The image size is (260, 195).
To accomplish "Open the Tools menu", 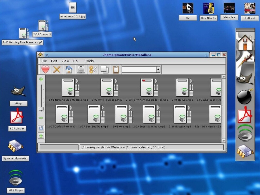I will pos(89,61).
